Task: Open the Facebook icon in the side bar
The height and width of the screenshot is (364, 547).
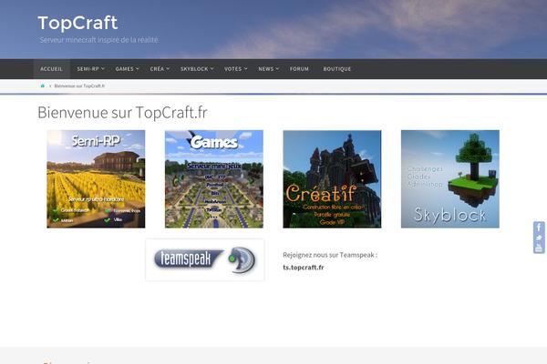Action: point(539,227)
